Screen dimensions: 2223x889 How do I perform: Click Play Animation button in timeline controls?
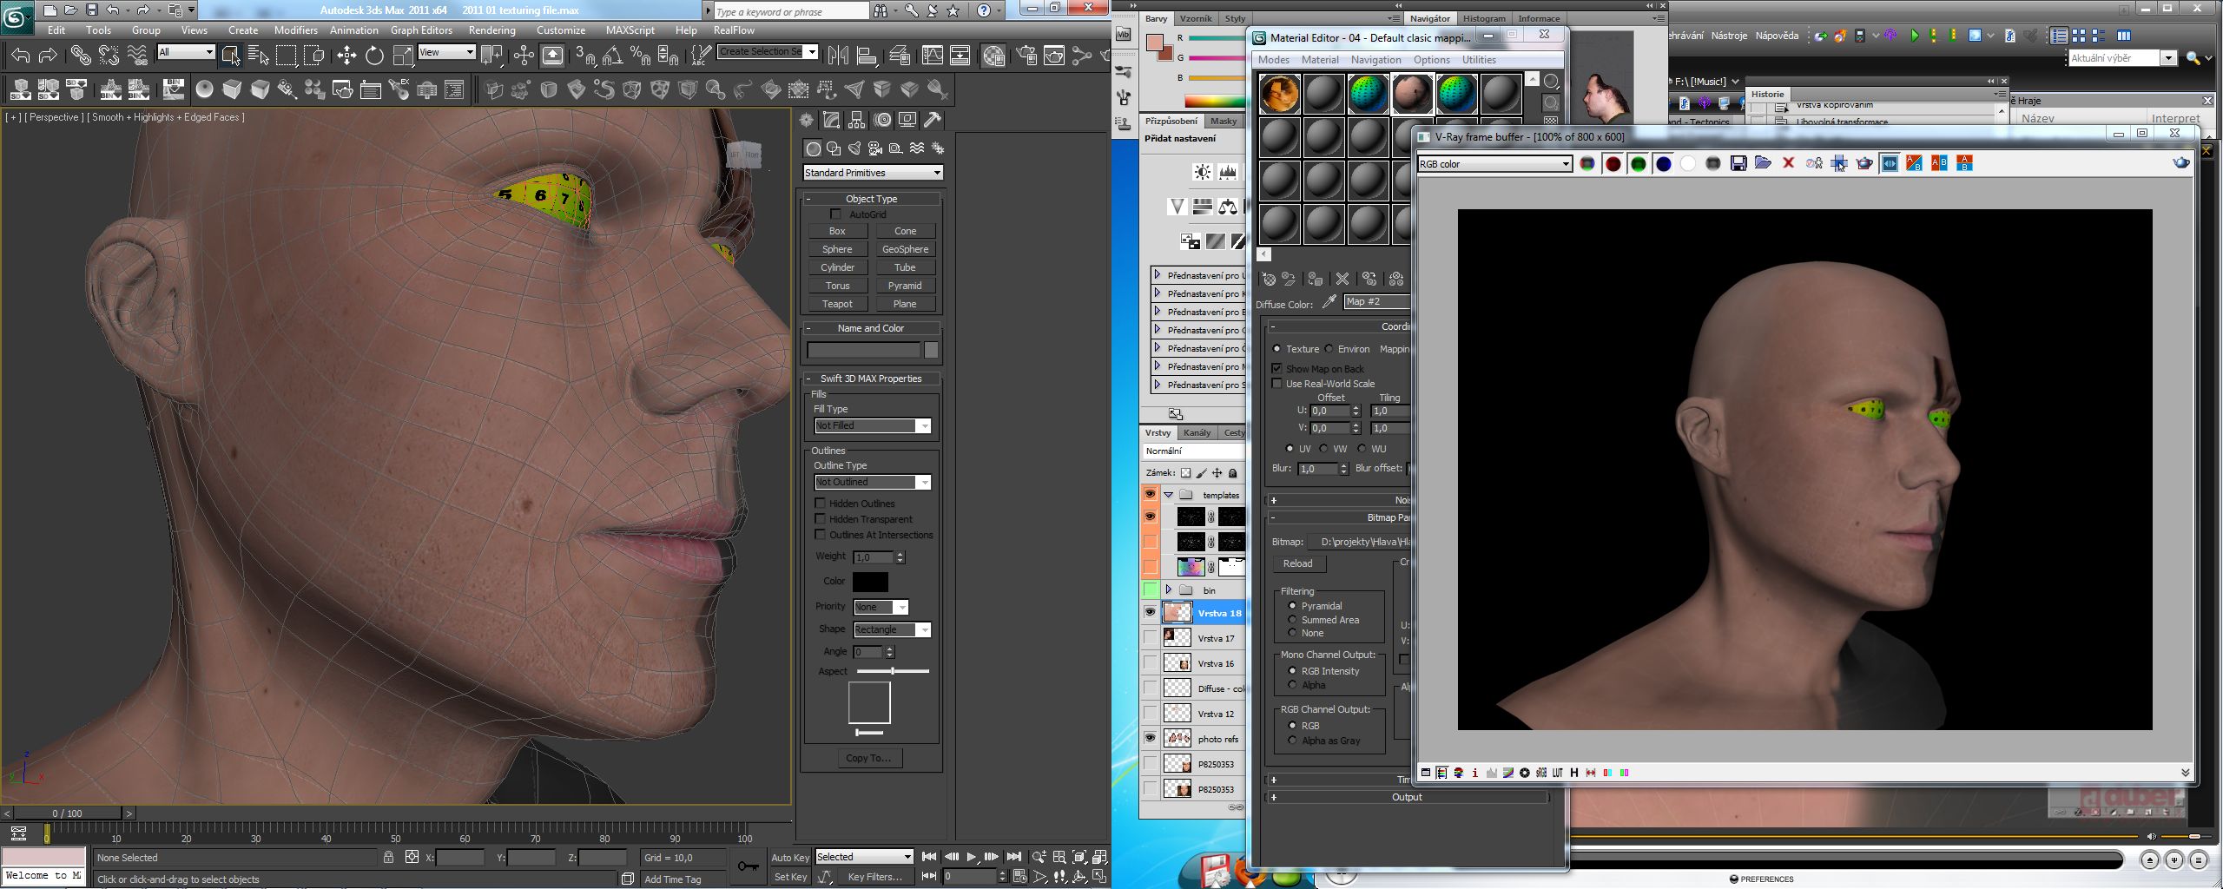[x=971, y=857]
